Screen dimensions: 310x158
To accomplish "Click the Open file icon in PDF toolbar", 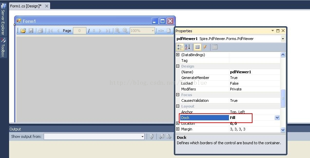I will pyautogui.click(x=23, y=31).
